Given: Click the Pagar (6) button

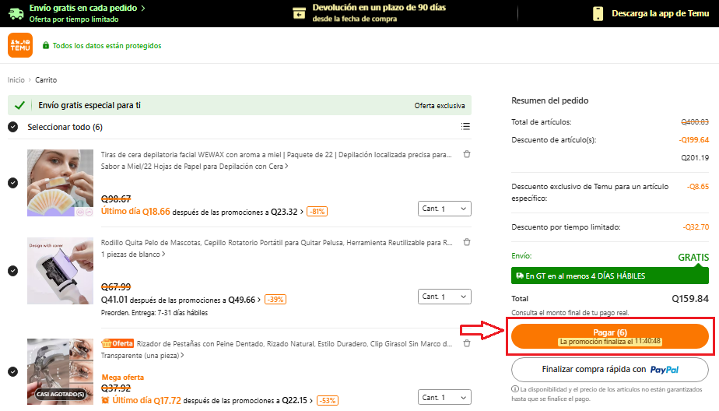Looking at the screenshot, I should tap(610, 336).
